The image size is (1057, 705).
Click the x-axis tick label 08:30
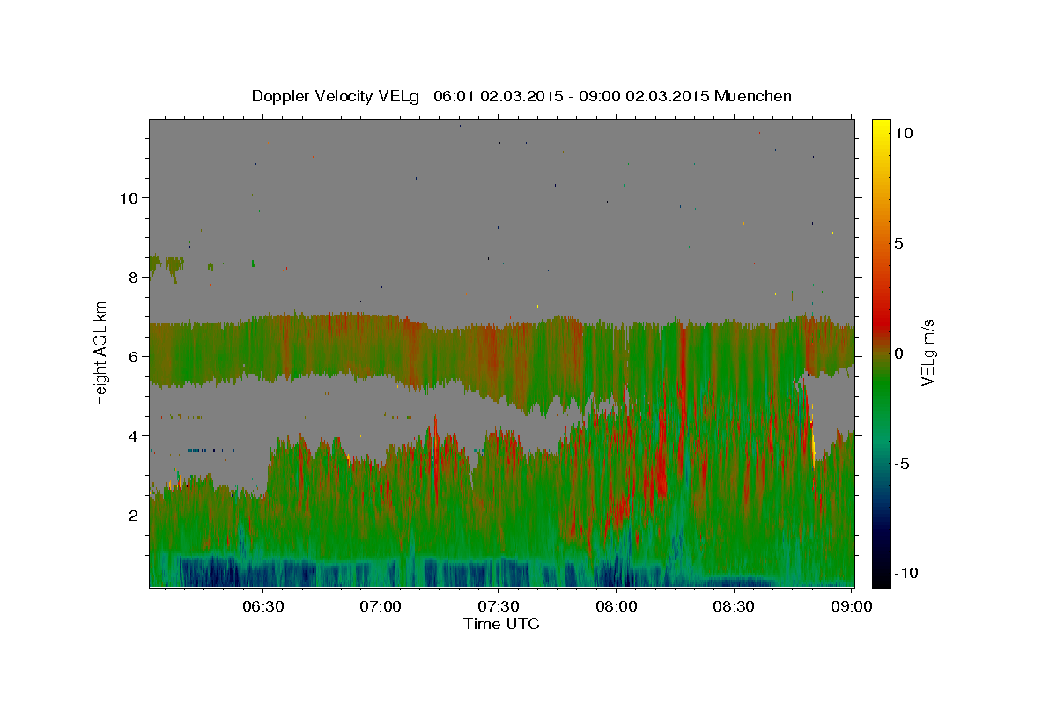[x=733, y=607]
